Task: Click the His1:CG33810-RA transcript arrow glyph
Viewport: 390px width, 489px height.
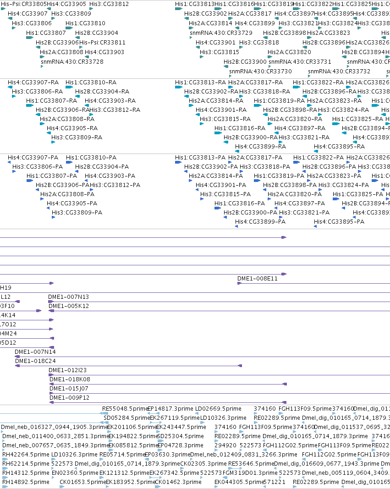Action: [69, 87]
